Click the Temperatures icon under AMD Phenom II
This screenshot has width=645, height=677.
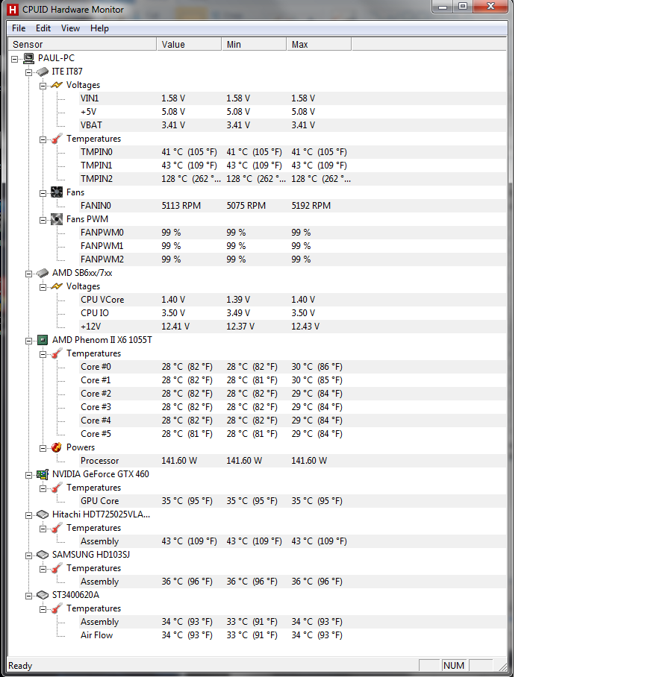pyautogui.click(x=57, y=353)
